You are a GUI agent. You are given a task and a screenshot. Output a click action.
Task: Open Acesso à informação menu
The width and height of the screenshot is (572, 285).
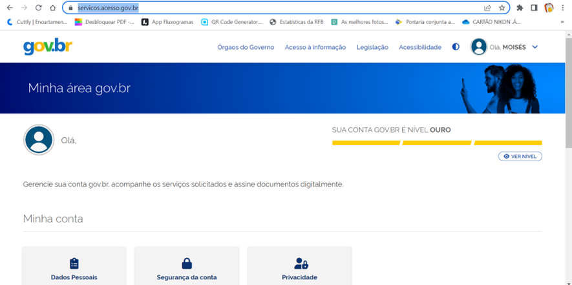[x=315, y=47]
